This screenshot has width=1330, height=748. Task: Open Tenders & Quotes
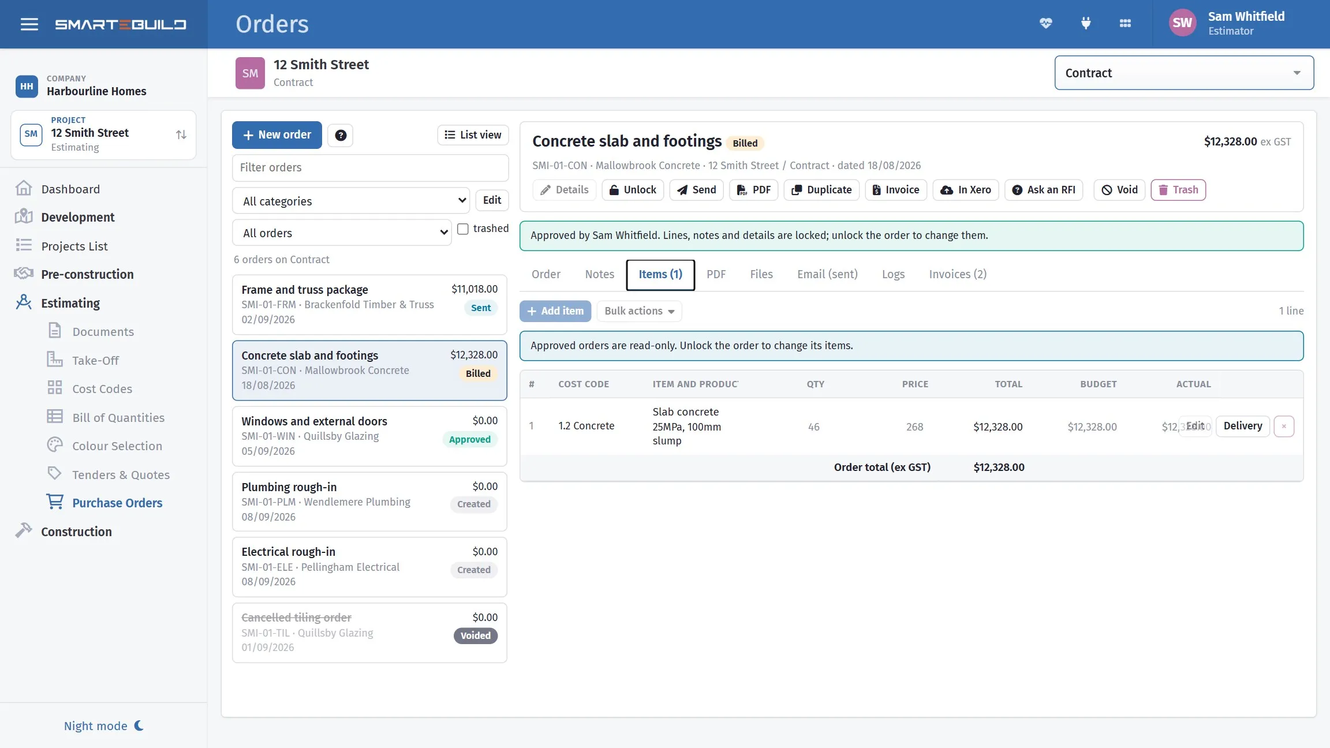pos(121,474)
